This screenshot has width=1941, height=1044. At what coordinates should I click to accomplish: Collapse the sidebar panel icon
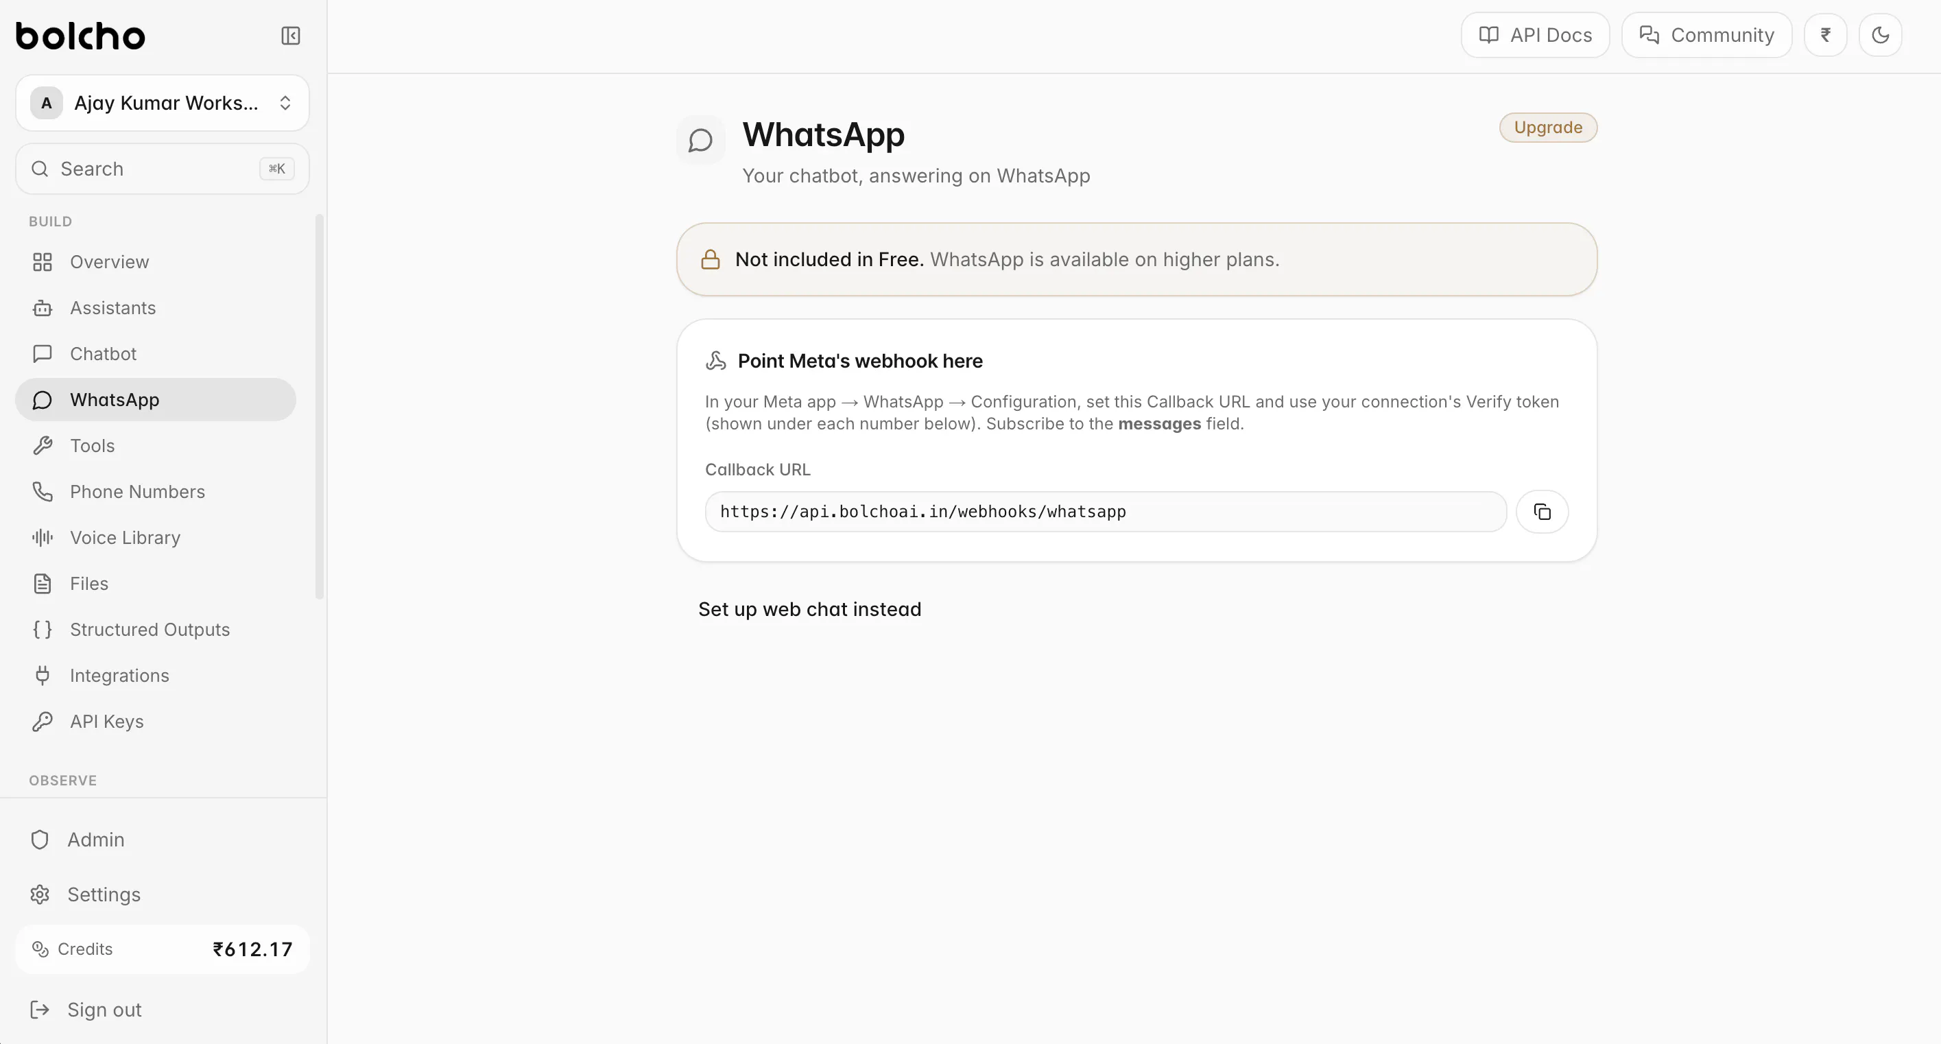point(290,36)
